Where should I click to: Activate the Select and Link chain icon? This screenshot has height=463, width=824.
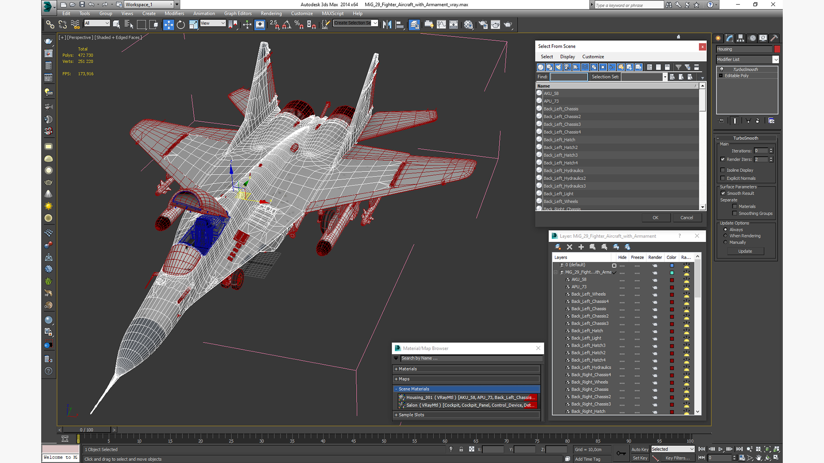click(50, 25)
